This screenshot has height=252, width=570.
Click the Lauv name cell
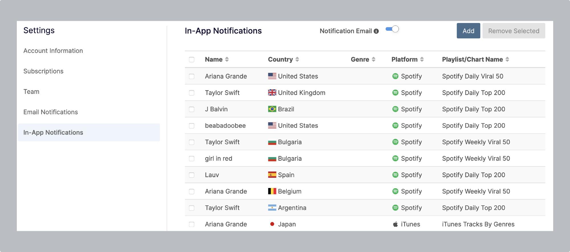212,175
